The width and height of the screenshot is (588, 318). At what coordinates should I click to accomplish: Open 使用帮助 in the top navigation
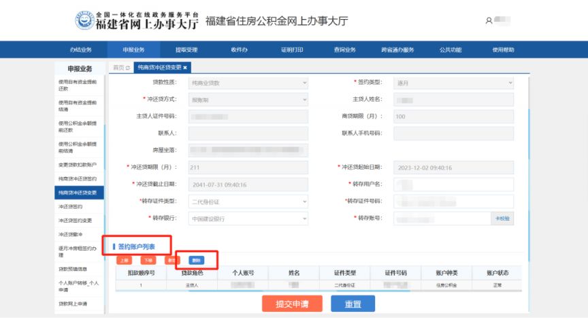pyautogui.click(x=503, y=50)
